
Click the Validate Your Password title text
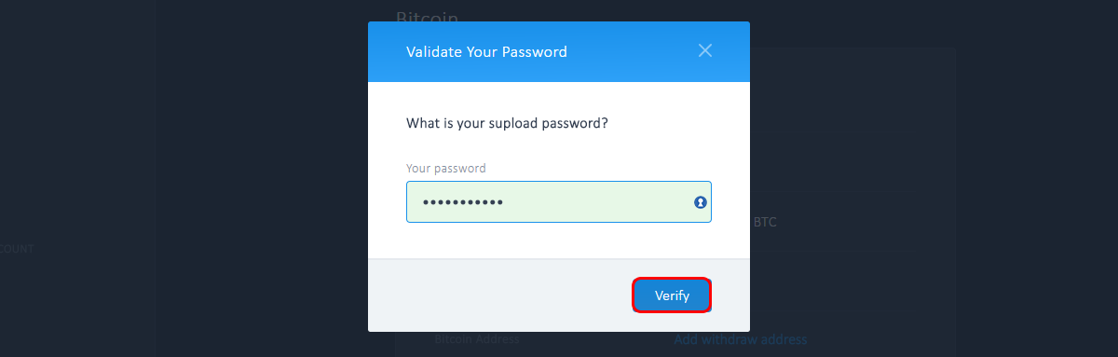point(486,51)
